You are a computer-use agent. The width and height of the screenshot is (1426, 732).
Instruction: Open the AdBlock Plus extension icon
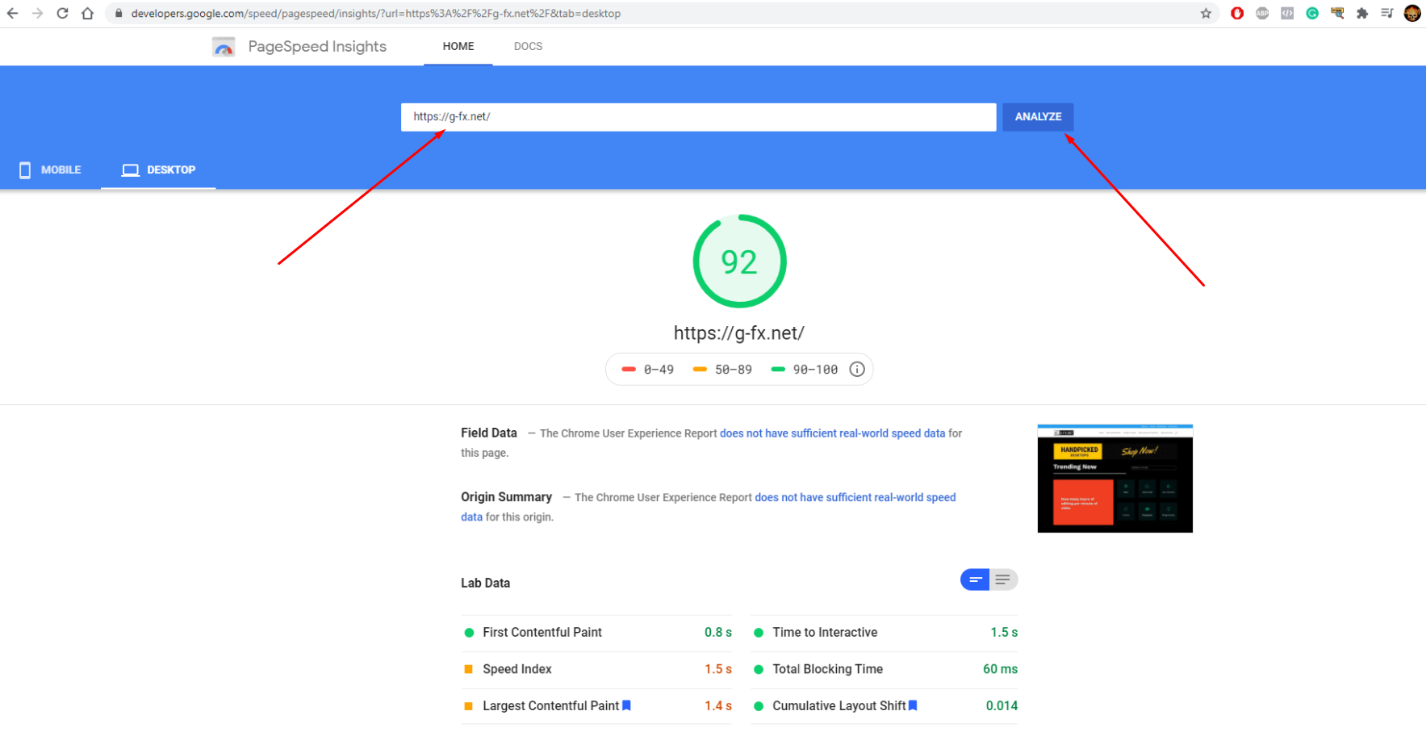[x=1262, y=14]
